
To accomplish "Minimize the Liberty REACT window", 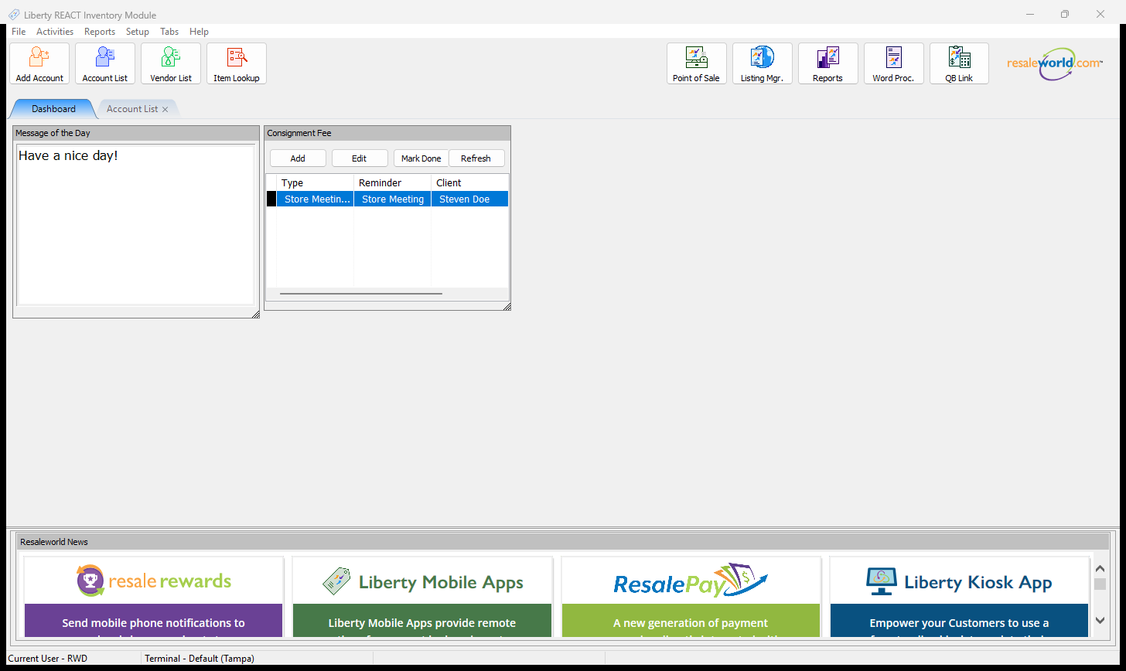I will click(1030, 14).
